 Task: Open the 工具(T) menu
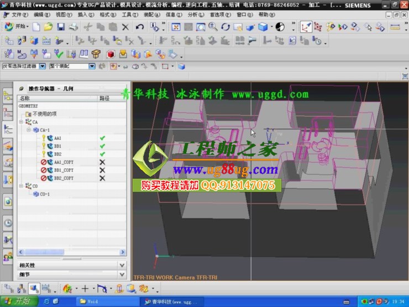[130, 15]
